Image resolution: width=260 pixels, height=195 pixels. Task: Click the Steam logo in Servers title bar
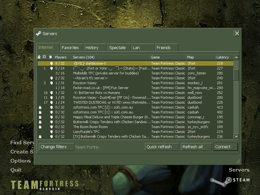[38, 33]
